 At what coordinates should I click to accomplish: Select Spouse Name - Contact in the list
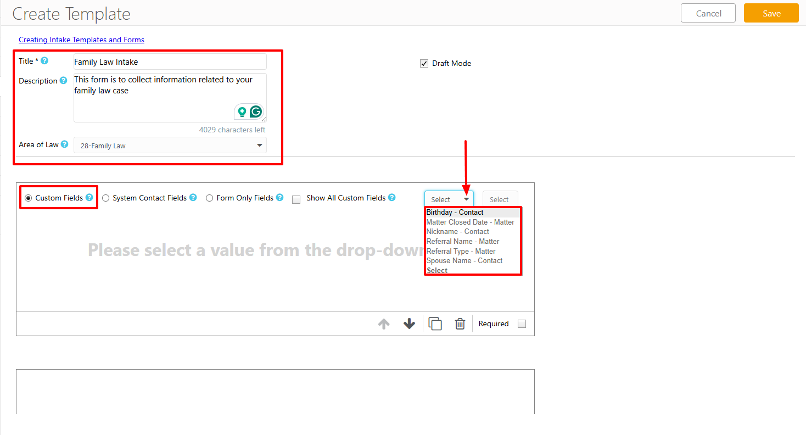pos(464,260)
